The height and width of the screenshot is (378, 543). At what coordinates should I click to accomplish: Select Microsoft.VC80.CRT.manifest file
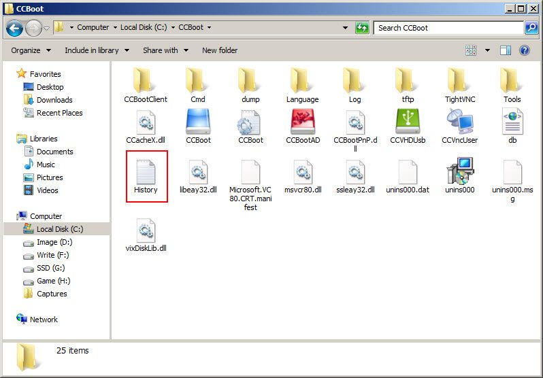(250, 185)
